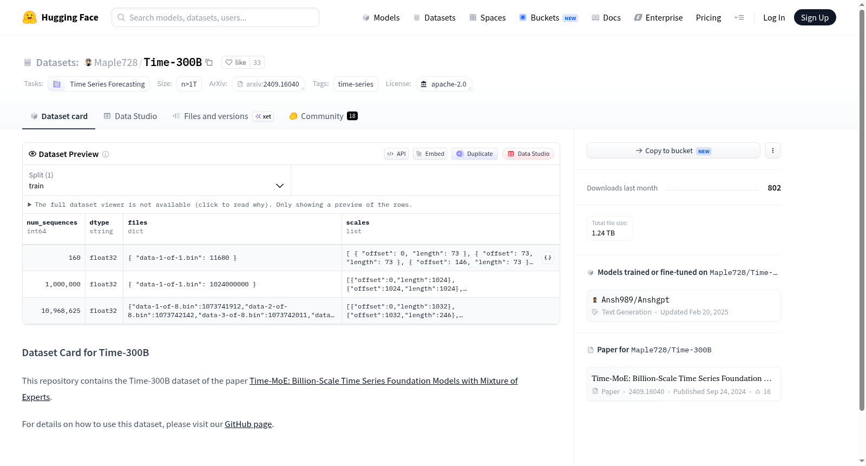
Task: Like the Time-300B dataset
Action: (236, 62)
